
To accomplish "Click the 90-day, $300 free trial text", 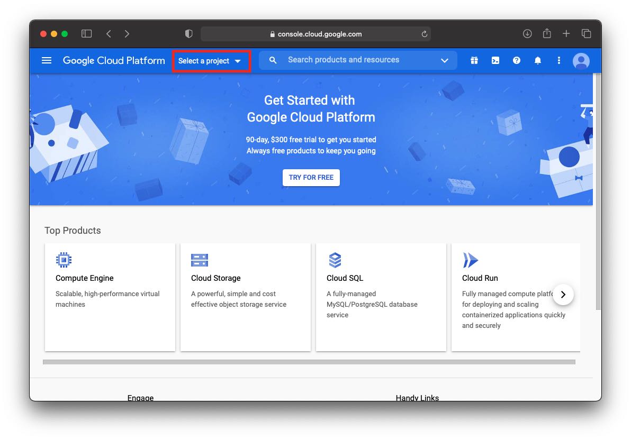I will (311, 140).
